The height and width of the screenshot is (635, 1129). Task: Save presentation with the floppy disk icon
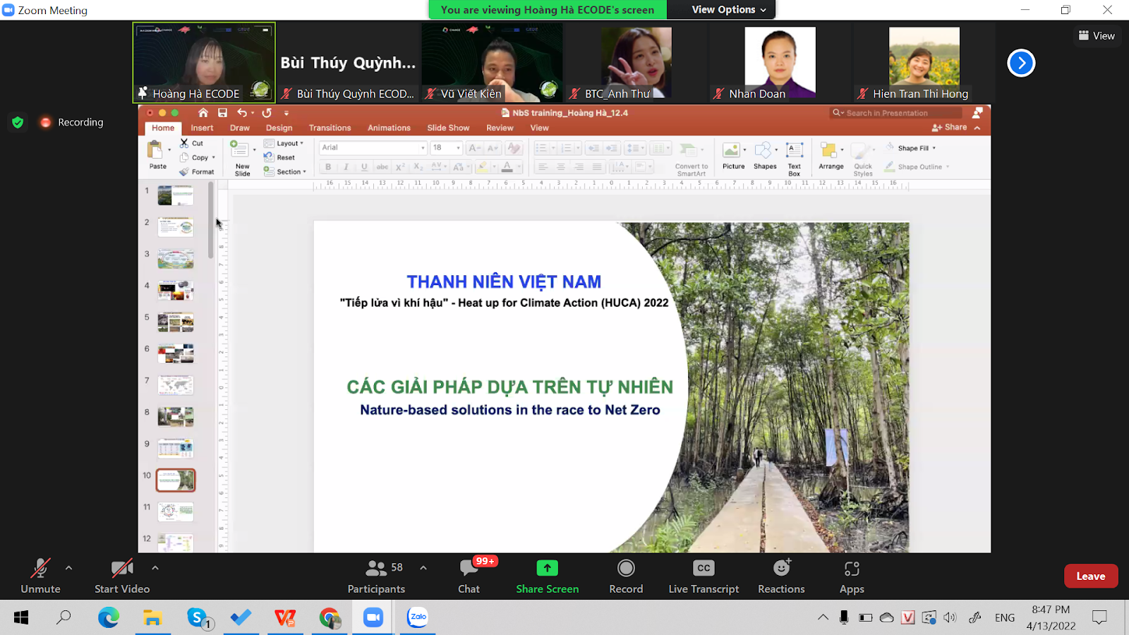pos(222,113)
